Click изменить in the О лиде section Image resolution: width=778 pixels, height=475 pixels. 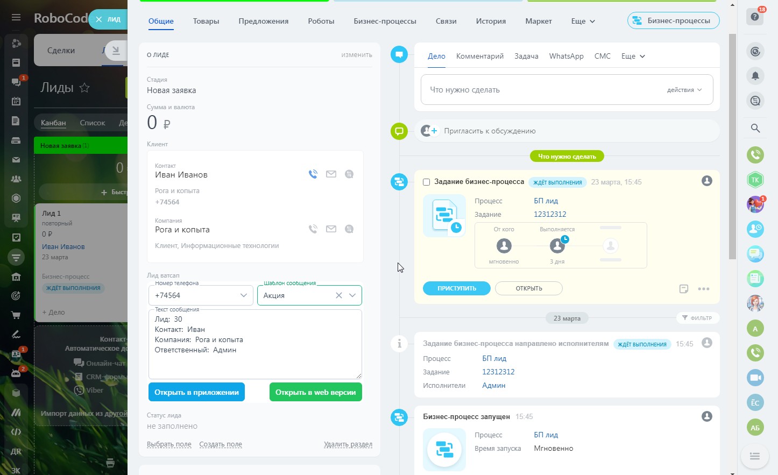357,55
